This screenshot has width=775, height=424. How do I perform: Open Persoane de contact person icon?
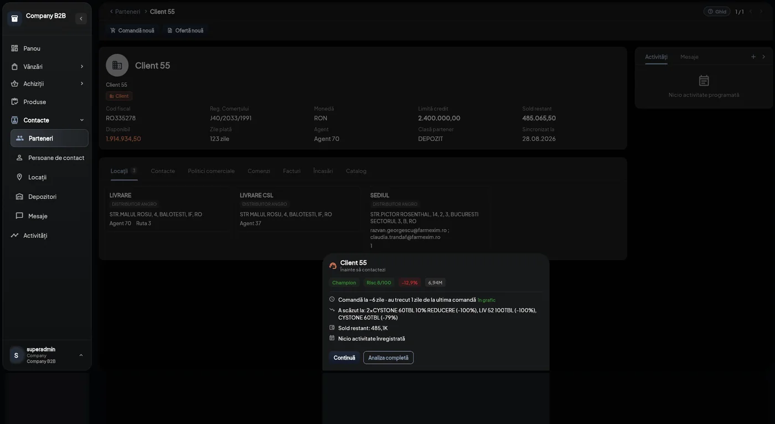[19, 158]
